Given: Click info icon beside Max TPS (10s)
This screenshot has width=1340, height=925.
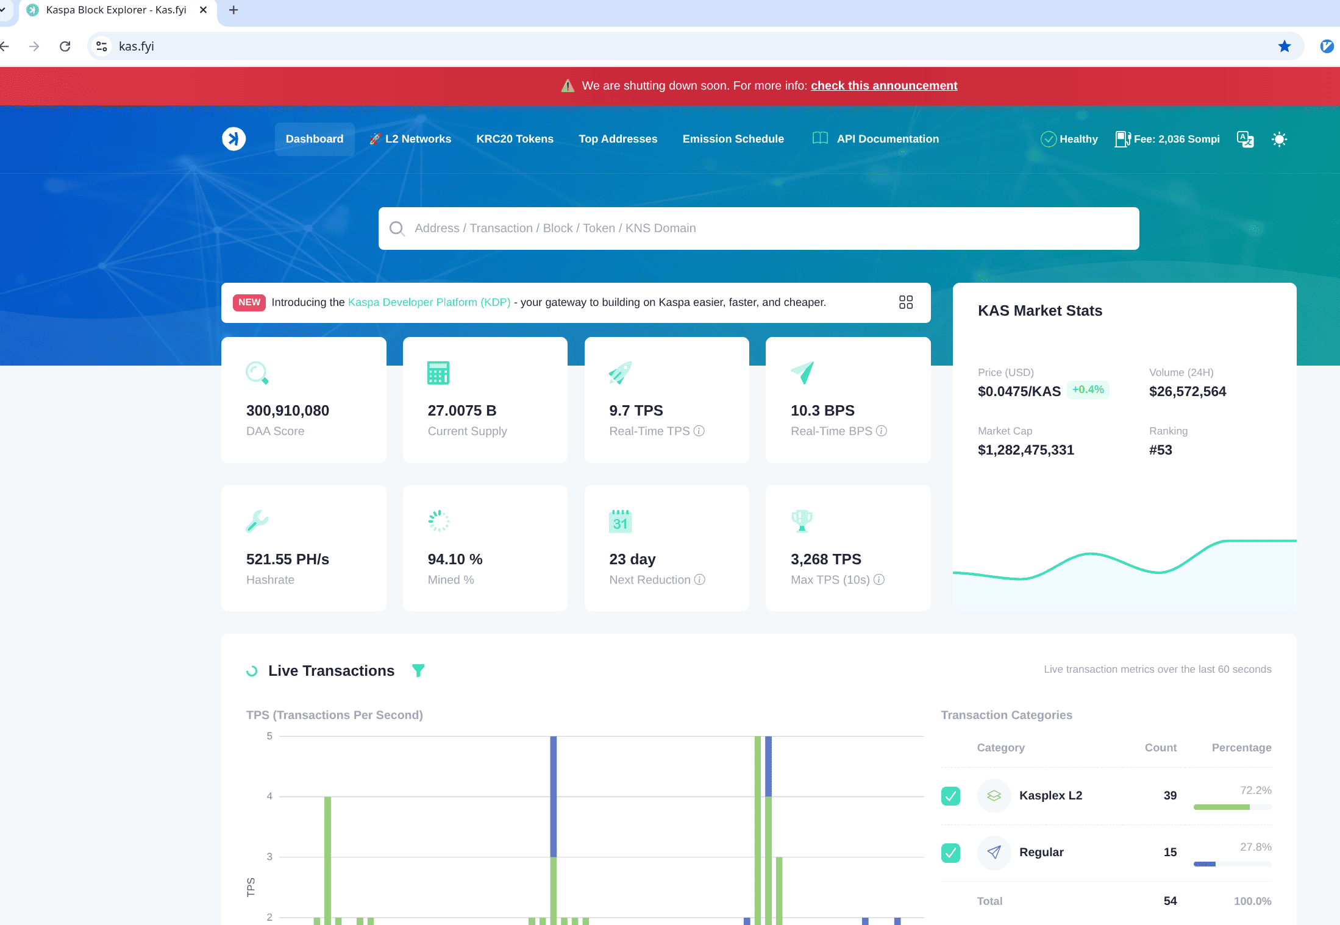Looking at the screenshot, I should pos(879,579).
